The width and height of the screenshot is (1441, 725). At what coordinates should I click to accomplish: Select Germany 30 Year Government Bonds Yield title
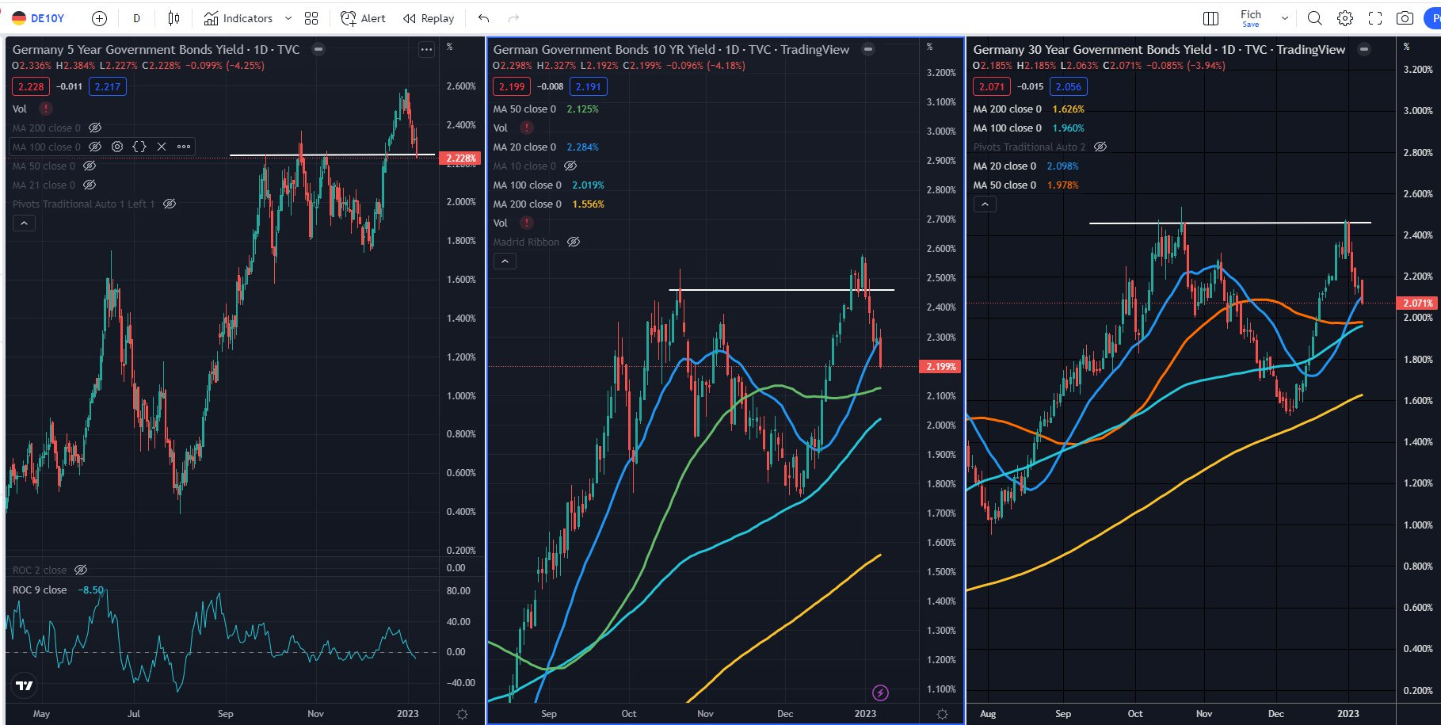(x=1094, y=49)
